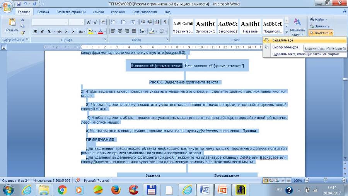Switch to the Ссылки tab
The image size is (348, 196).
(x=98, y=12)
